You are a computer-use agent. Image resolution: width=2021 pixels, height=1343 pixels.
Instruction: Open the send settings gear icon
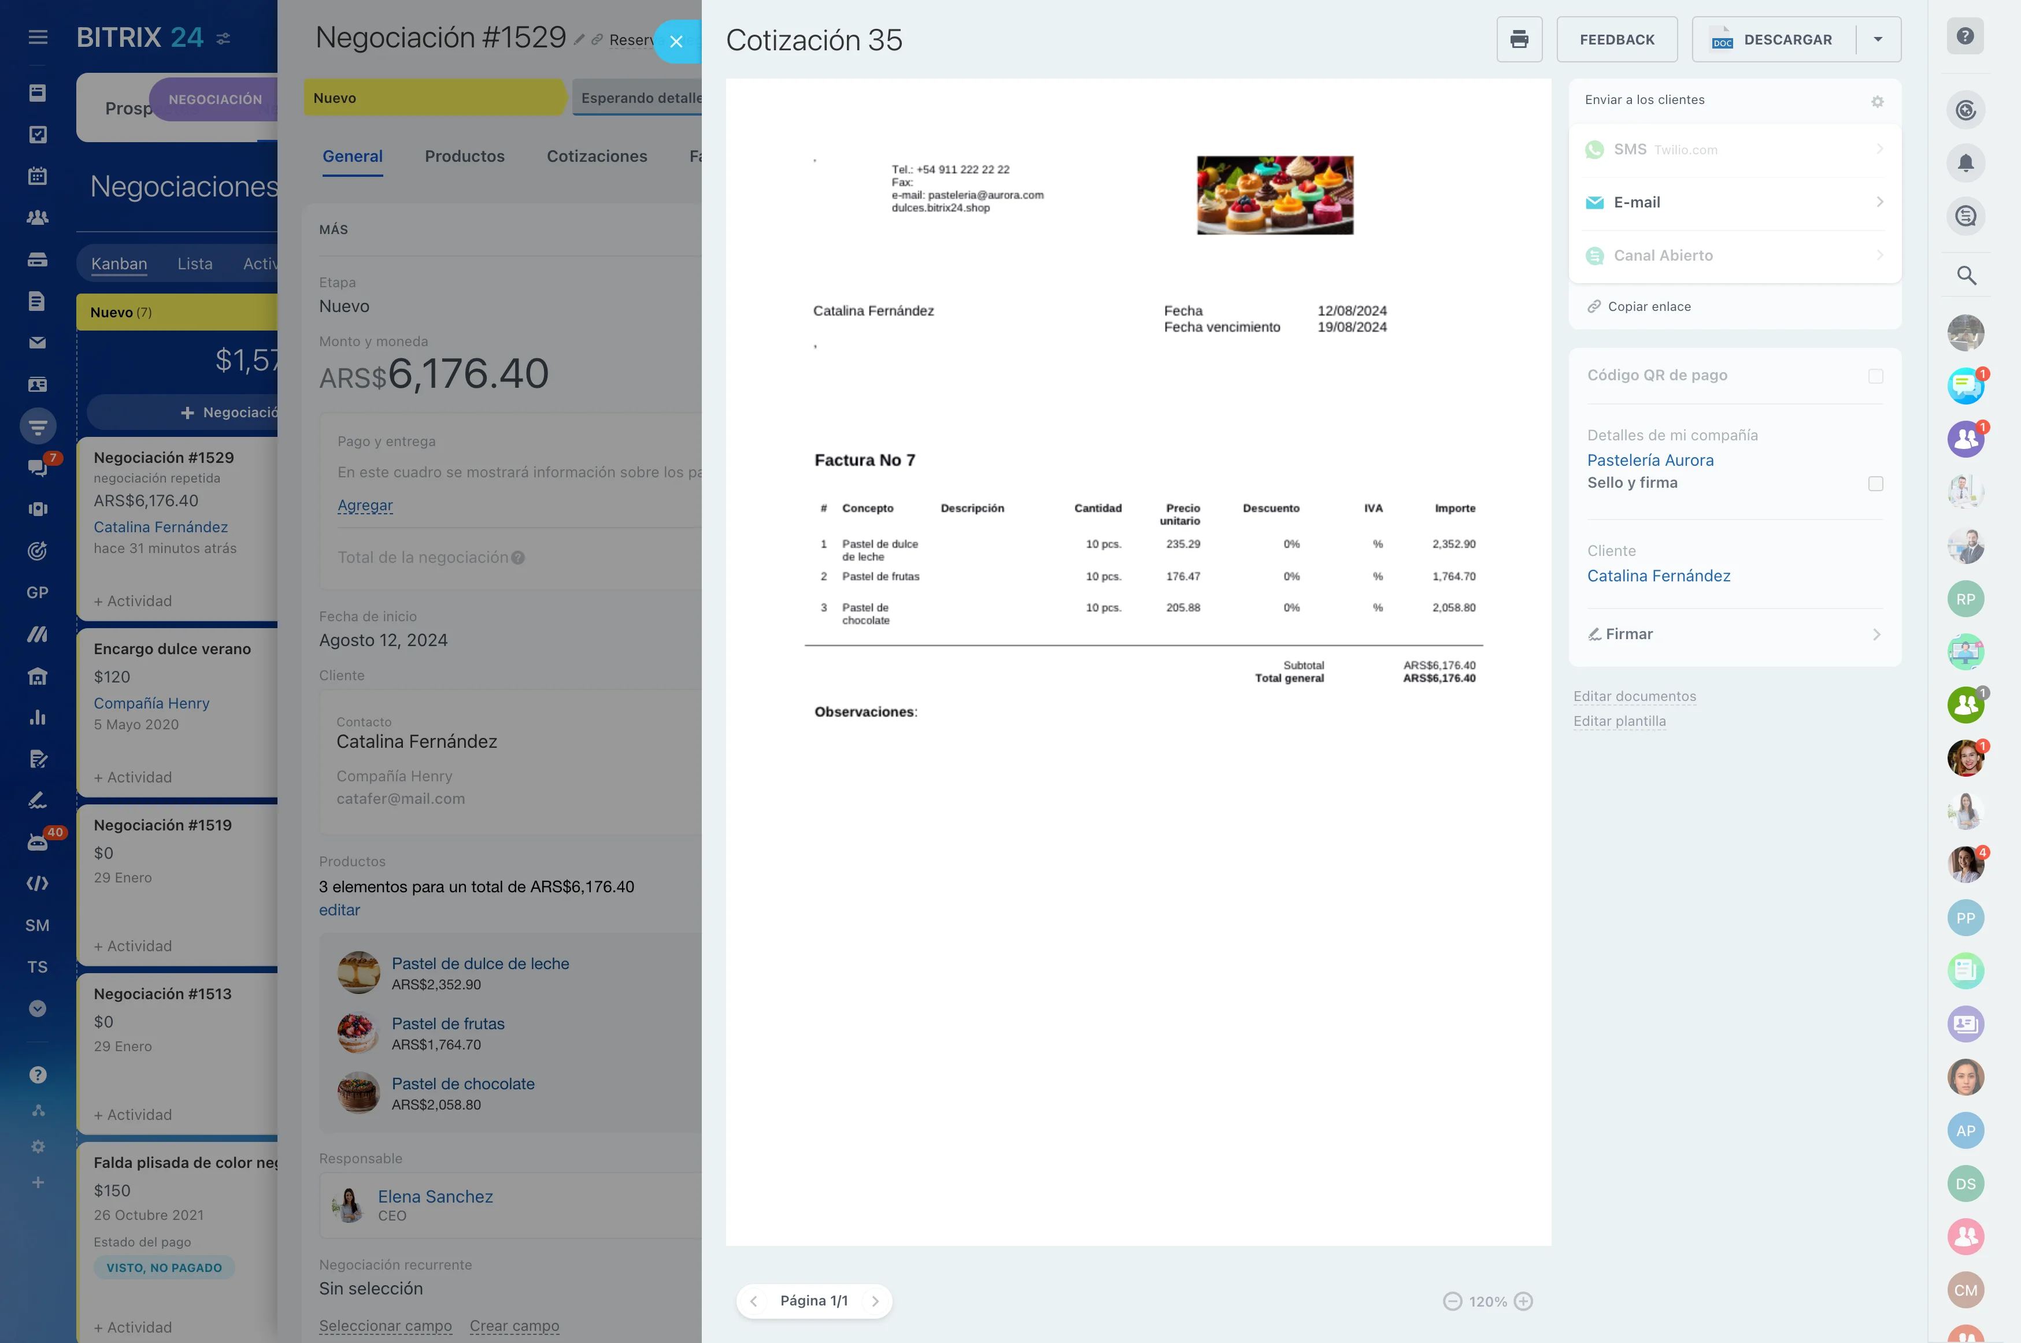point(1877,101)
